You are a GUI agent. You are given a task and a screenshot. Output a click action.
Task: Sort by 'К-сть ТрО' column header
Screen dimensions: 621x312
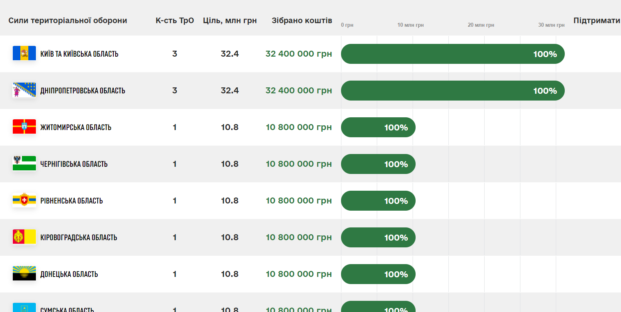click(x=175, y=20)
